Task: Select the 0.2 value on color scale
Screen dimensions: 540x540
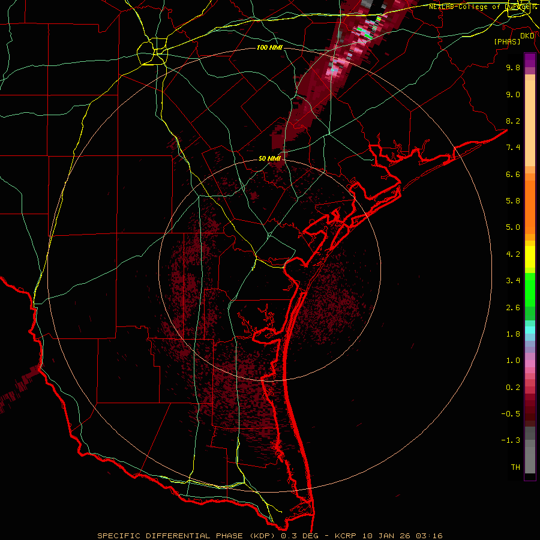Action: [x=513, y=388]
